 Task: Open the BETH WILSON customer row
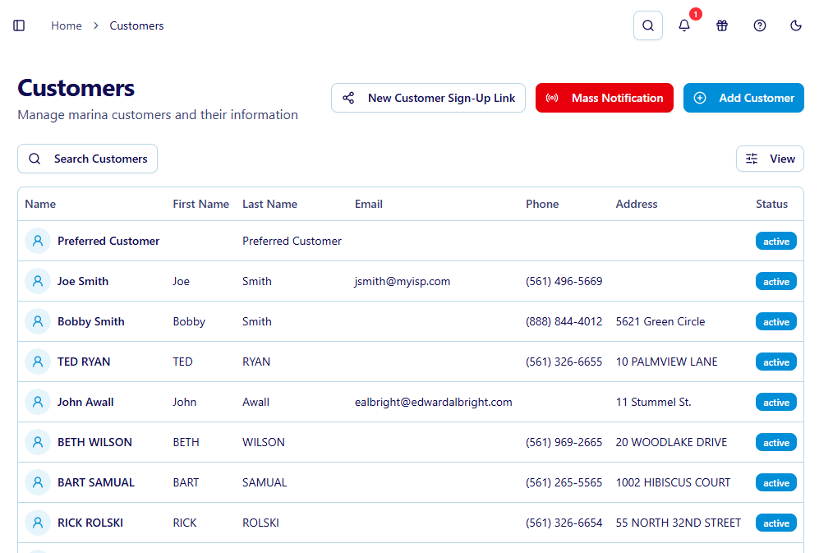(x=94, y=442)
